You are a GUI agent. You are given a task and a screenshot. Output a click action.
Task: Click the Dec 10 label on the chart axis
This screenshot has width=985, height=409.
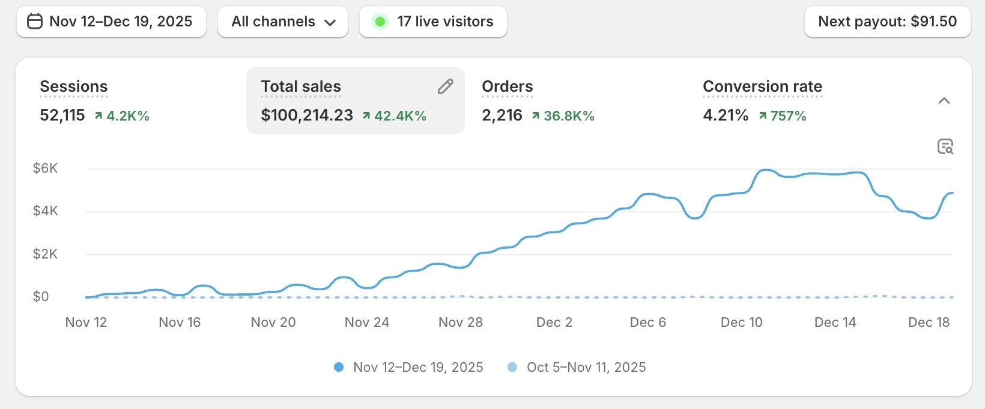coord(741,322)
